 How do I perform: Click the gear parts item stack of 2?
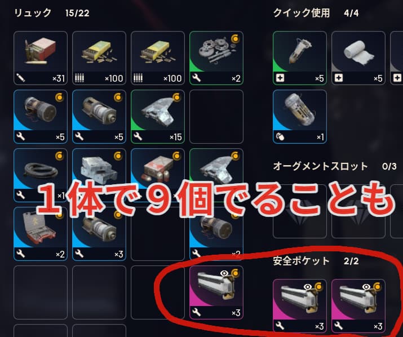pos(216,58)
